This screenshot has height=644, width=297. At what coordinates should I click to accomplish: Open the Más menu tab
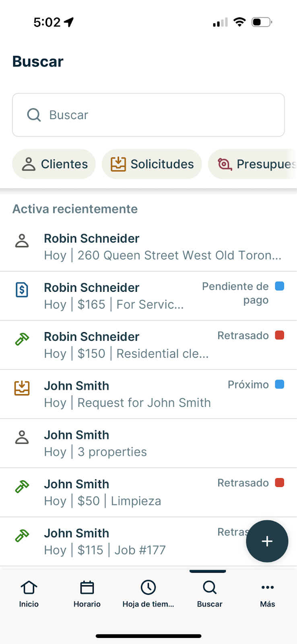point(267,593)
